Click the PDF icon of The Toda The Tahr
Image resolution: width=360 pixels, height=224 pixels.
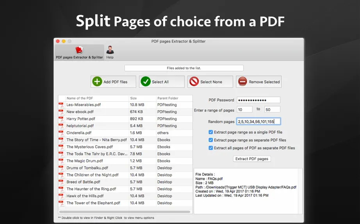click(x=61, y=154)
